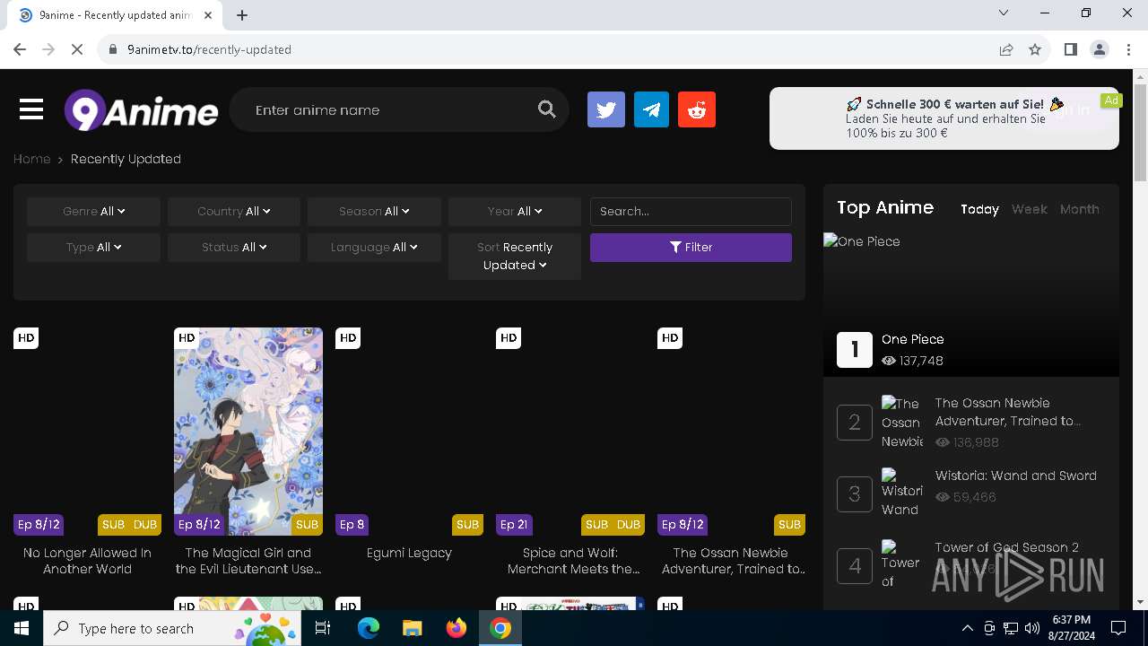Click the share page icon
Screen dimensions: 1148x646
coord(1006,49)
